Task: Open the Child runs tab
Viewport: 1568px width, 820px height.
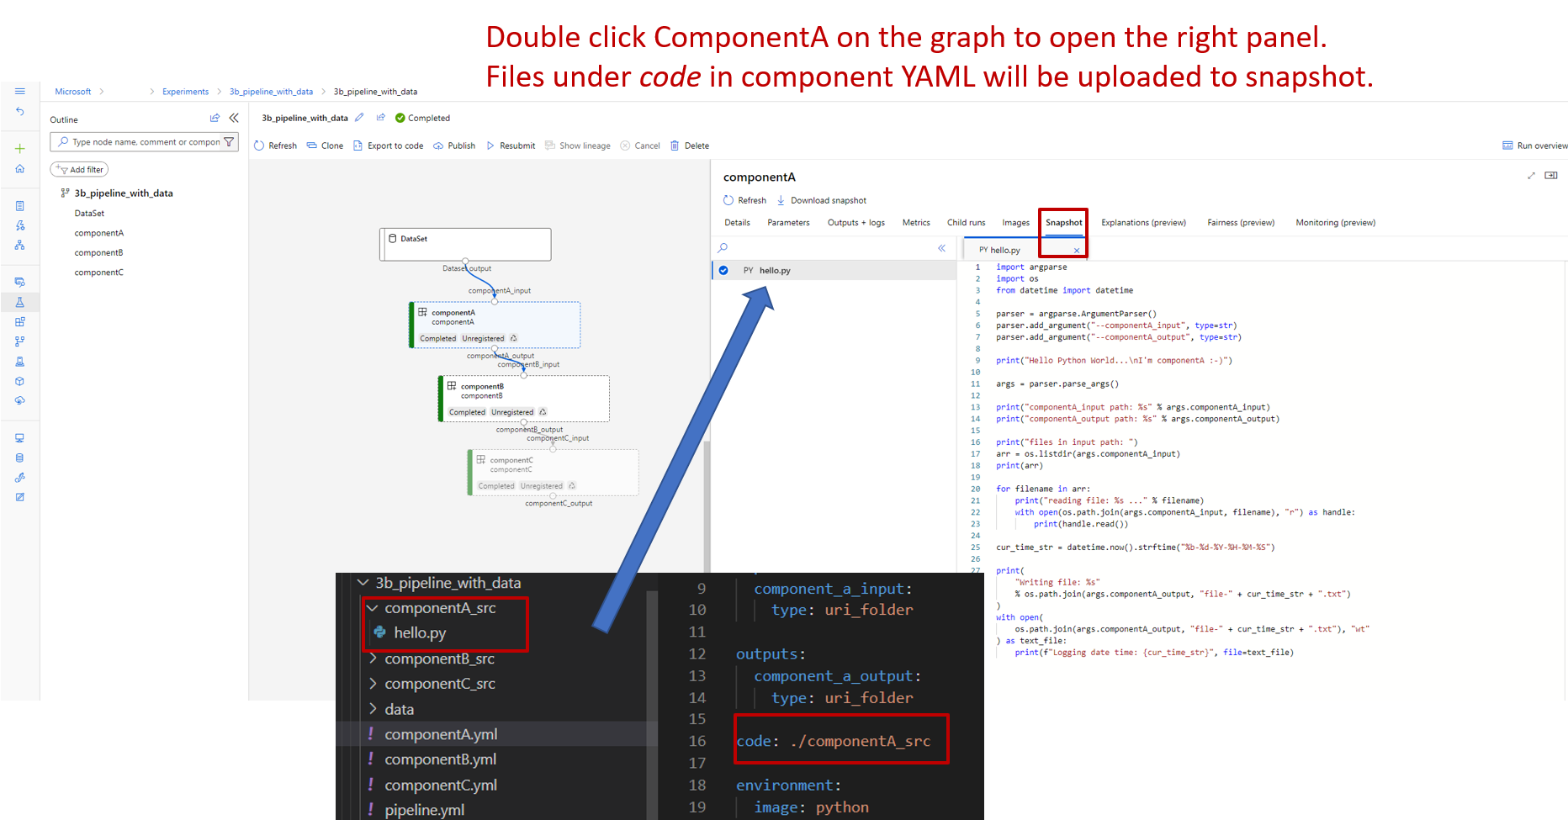Action: (966, 223)
